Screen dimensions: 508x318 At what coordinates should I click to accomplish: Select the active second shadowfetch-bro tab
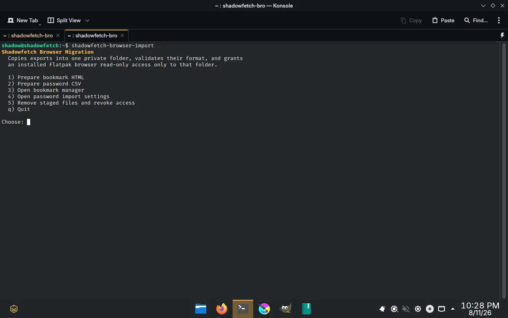click(92, 35)
